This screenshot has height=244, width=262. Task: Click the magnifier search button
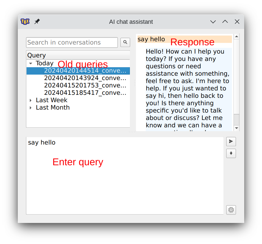click(125, 42)
